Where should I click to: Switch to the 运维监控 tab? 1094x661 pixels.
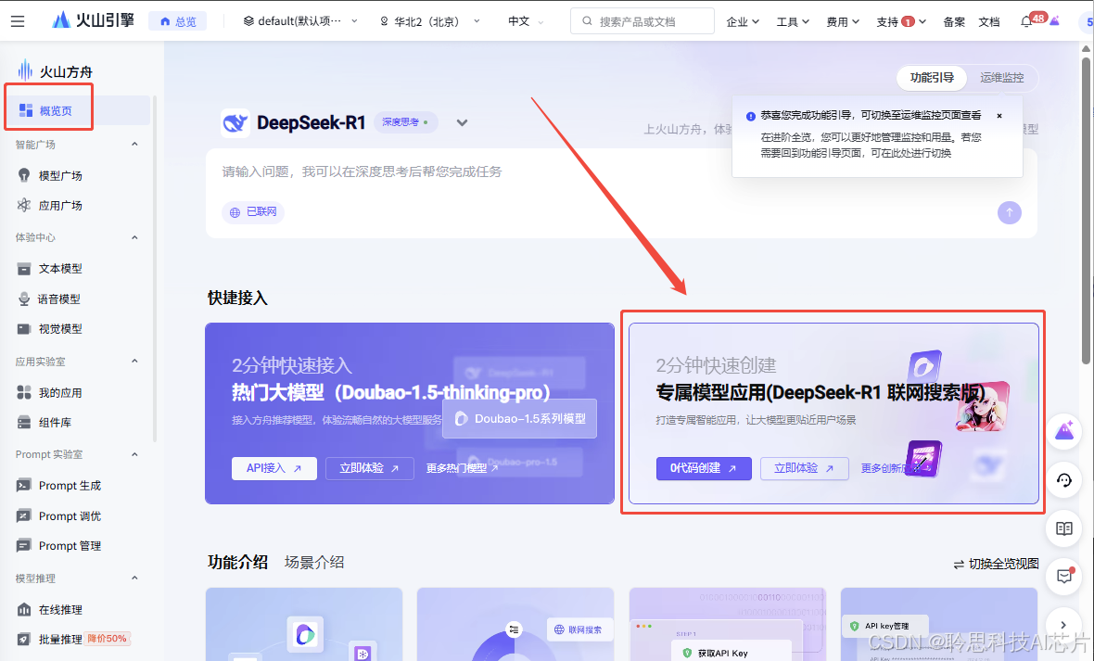1002,78
